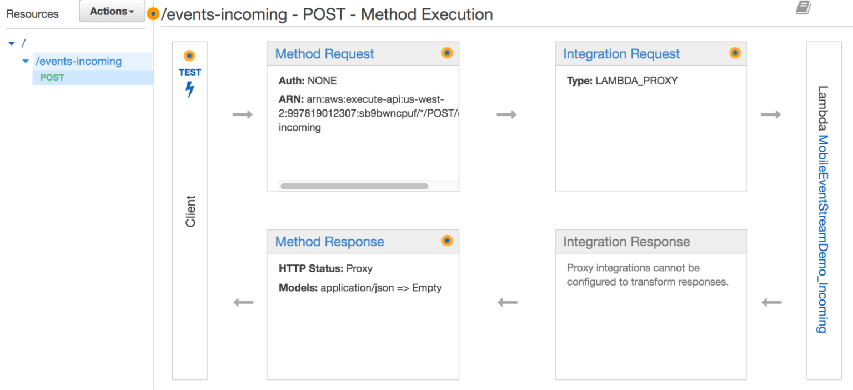Screen dimensions: 853x390
Task: Click the Method Request horizontal scrollbar
Action: click(354, 186)
